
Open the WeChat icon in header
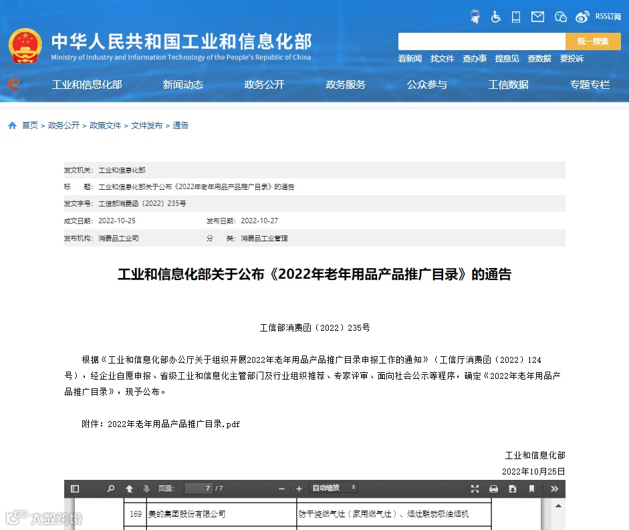pyautogui.click(x=560, y=17)
